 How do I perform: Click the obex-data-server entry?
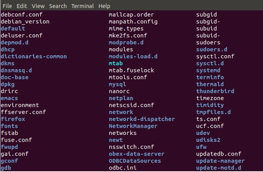[x=136, y=154]
